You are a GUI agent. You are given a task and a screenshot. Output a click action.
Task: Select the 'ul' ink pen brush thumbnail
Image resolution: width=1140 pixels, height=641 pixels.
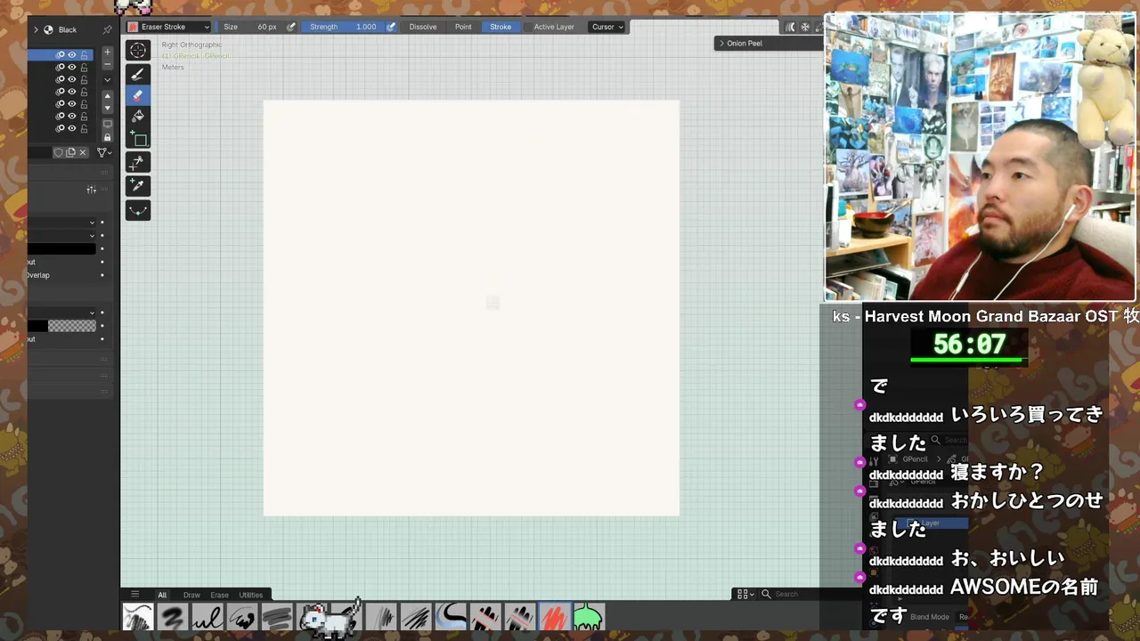[x=208, y=617]
